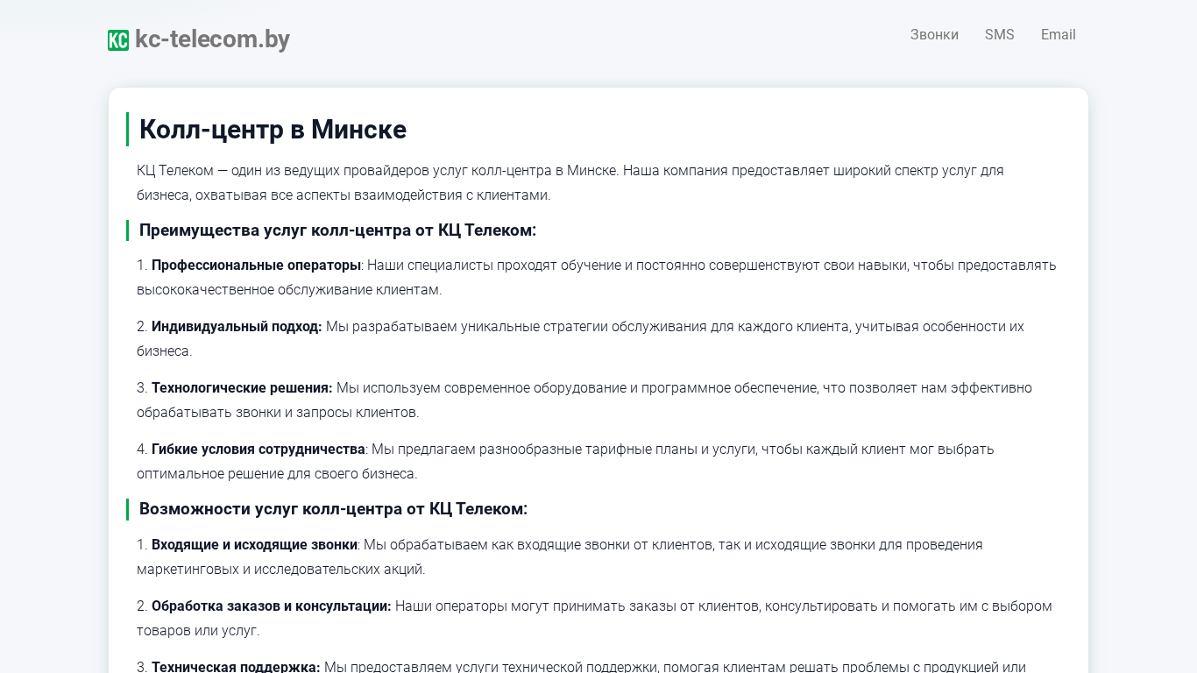
Task: Open the kc-telecom.by site title link
Action: 212,39
